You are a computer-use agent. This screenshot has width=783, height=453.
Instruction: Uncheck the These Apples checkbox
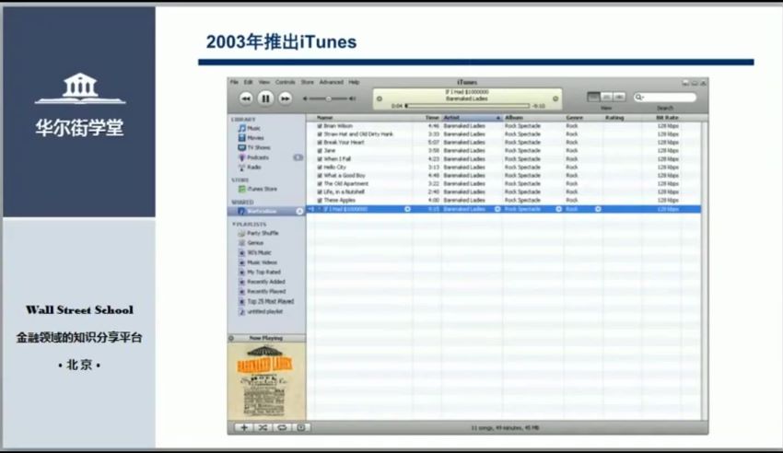pyautogui.click(x=320, y=200)
